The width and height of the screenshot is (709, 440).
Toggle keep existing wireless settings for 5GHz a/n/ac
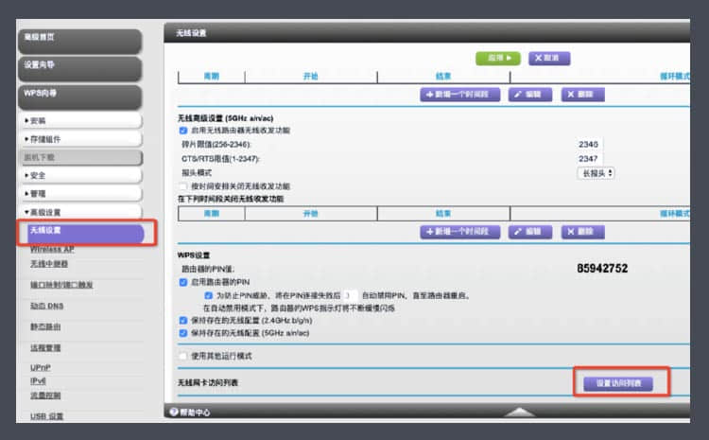point(183,333)
